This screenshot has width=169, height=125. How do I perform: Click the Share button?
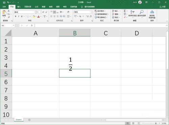tap(163, 7)
